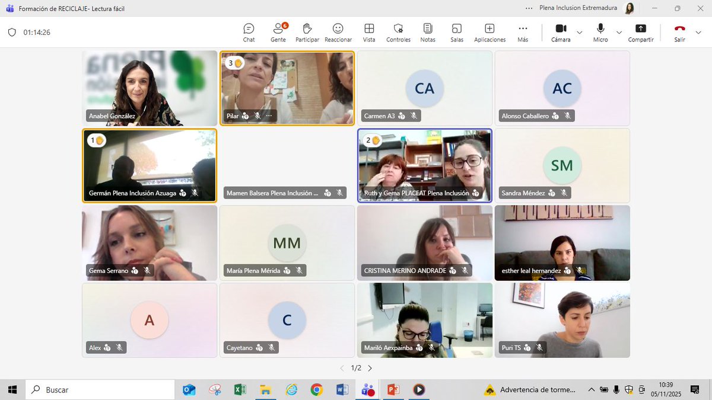Select Germán Plena Inclusión Azuaga tile
This screenshot has width=712, height=400.
pos(150,165)
